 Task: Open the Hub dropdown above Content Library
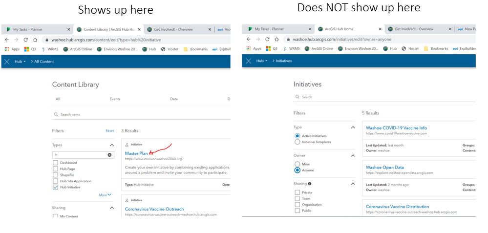point(20,62)
